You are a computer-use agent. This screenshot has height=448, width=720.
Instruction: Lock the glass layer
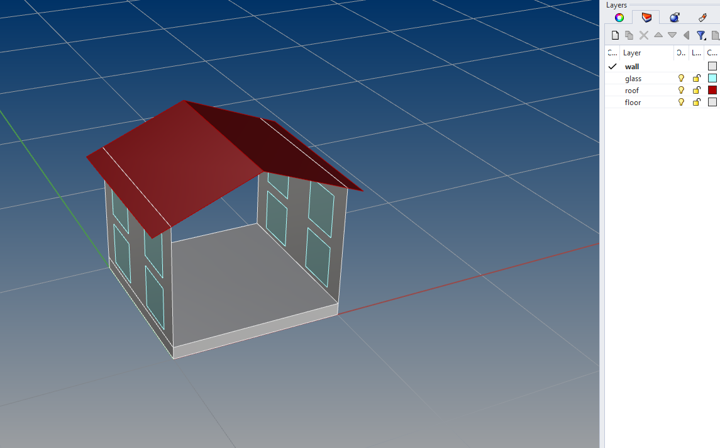pyautogui.click(x=696, y=79)
